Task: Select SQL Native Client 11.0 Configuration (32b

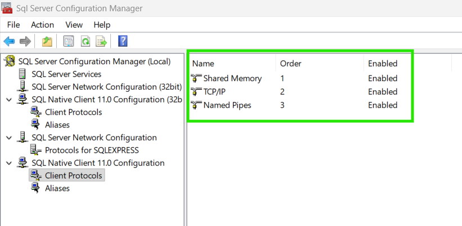Action: click(x=107, y=99)
